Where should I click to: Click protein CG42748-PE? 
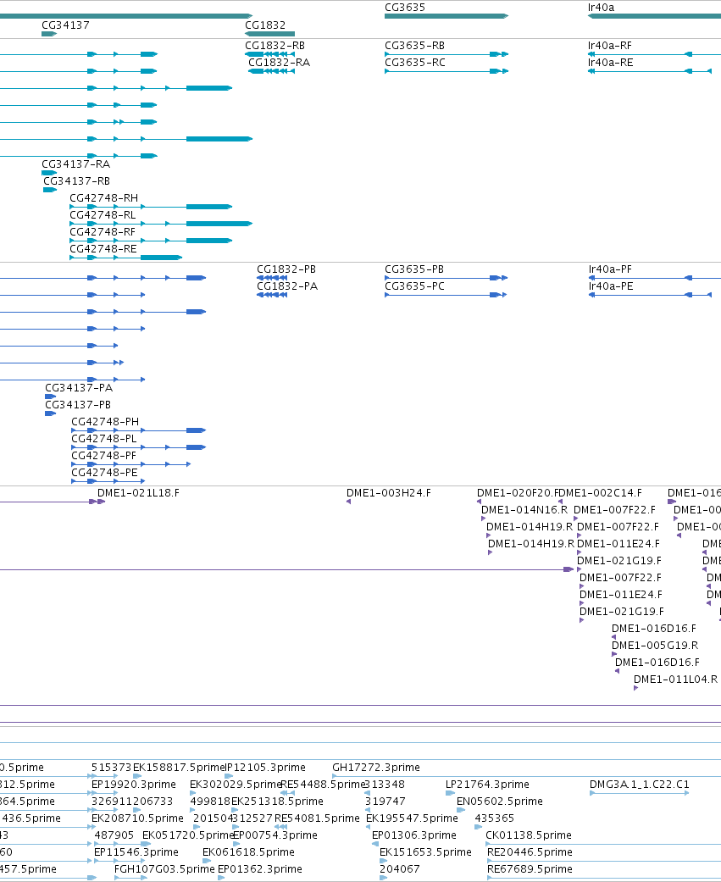pos(104,473)
